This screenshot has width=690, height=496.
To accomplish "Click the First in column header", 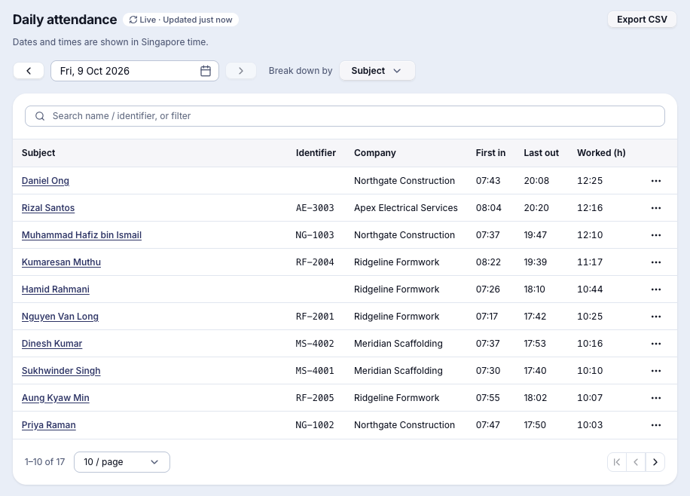I will tap(490, 153).
